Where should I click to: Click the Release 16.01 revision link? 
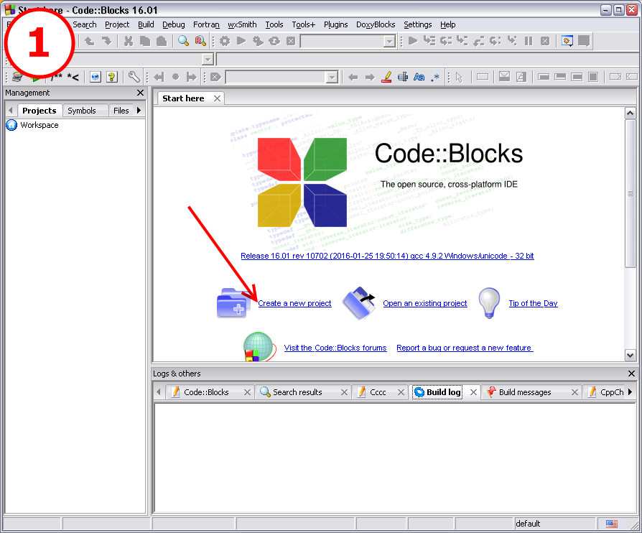pos(387,256)
